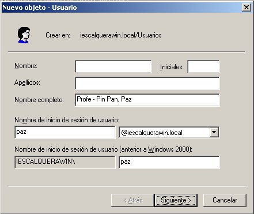Click the 'anterior a Windows 2000' logon label
This screenshot has width=254, height=214.
point(103,149)
